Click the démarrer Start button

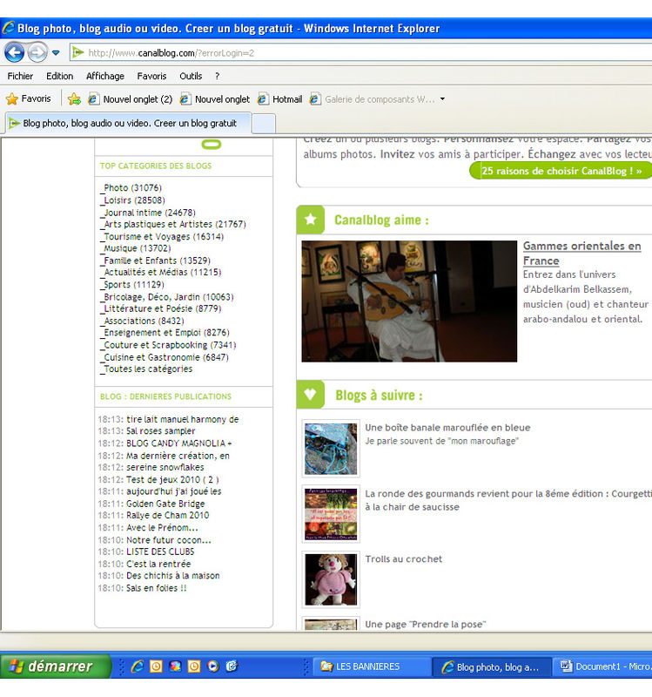(55, 666)
